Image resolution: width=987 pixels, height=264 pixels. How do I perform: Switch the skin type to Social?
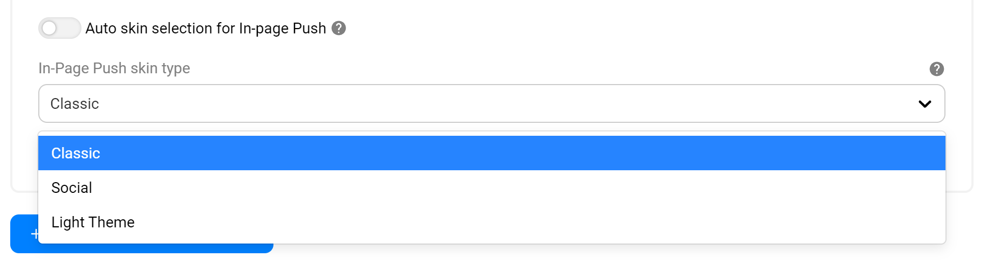point(72,188)
